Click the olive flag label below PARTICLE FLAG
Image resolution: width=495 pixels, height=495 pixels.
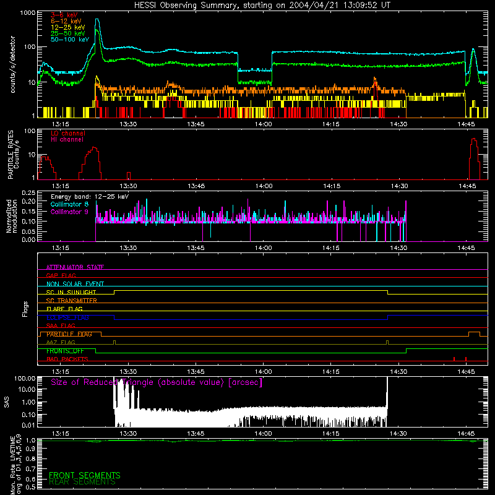[61, 342]
